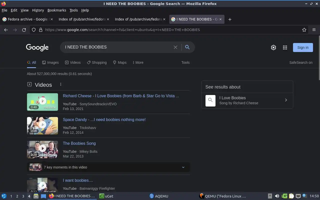320x200 pixels.
Task: Switch to workspace 2
Action: 17,196
